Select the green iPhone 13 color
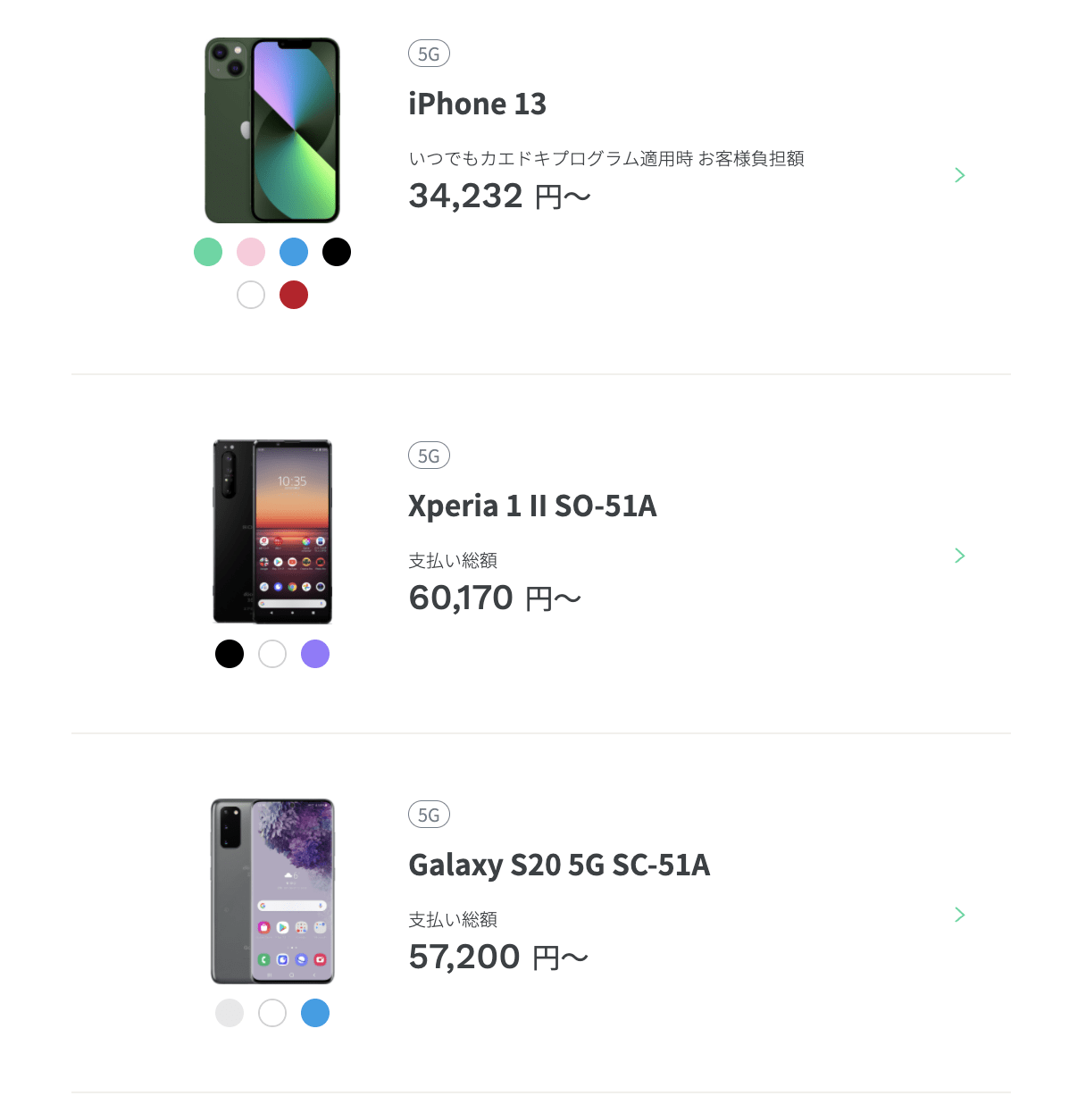 coord(208,252)
